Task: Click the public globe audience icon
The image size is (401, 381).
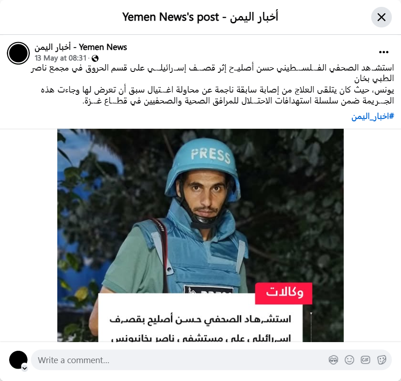Action: click(95, 59)
